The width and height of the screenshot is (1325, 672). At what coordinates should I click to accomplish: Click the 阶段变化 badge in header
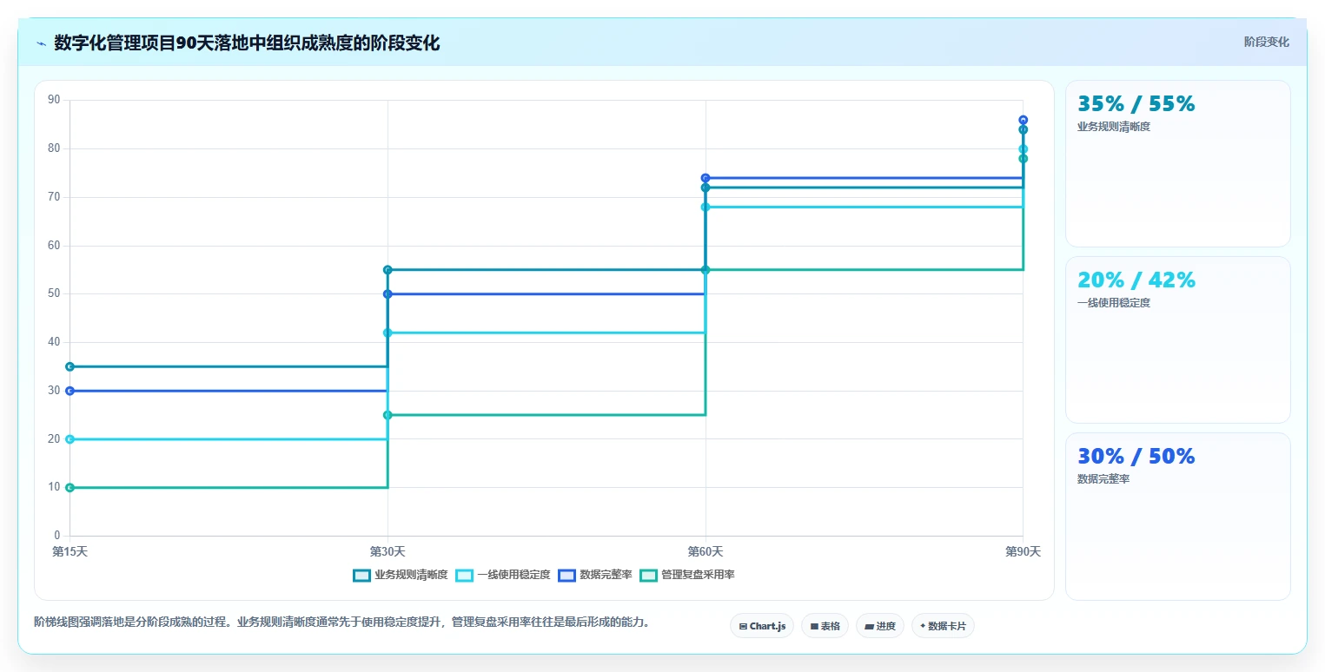[1266, 42]
